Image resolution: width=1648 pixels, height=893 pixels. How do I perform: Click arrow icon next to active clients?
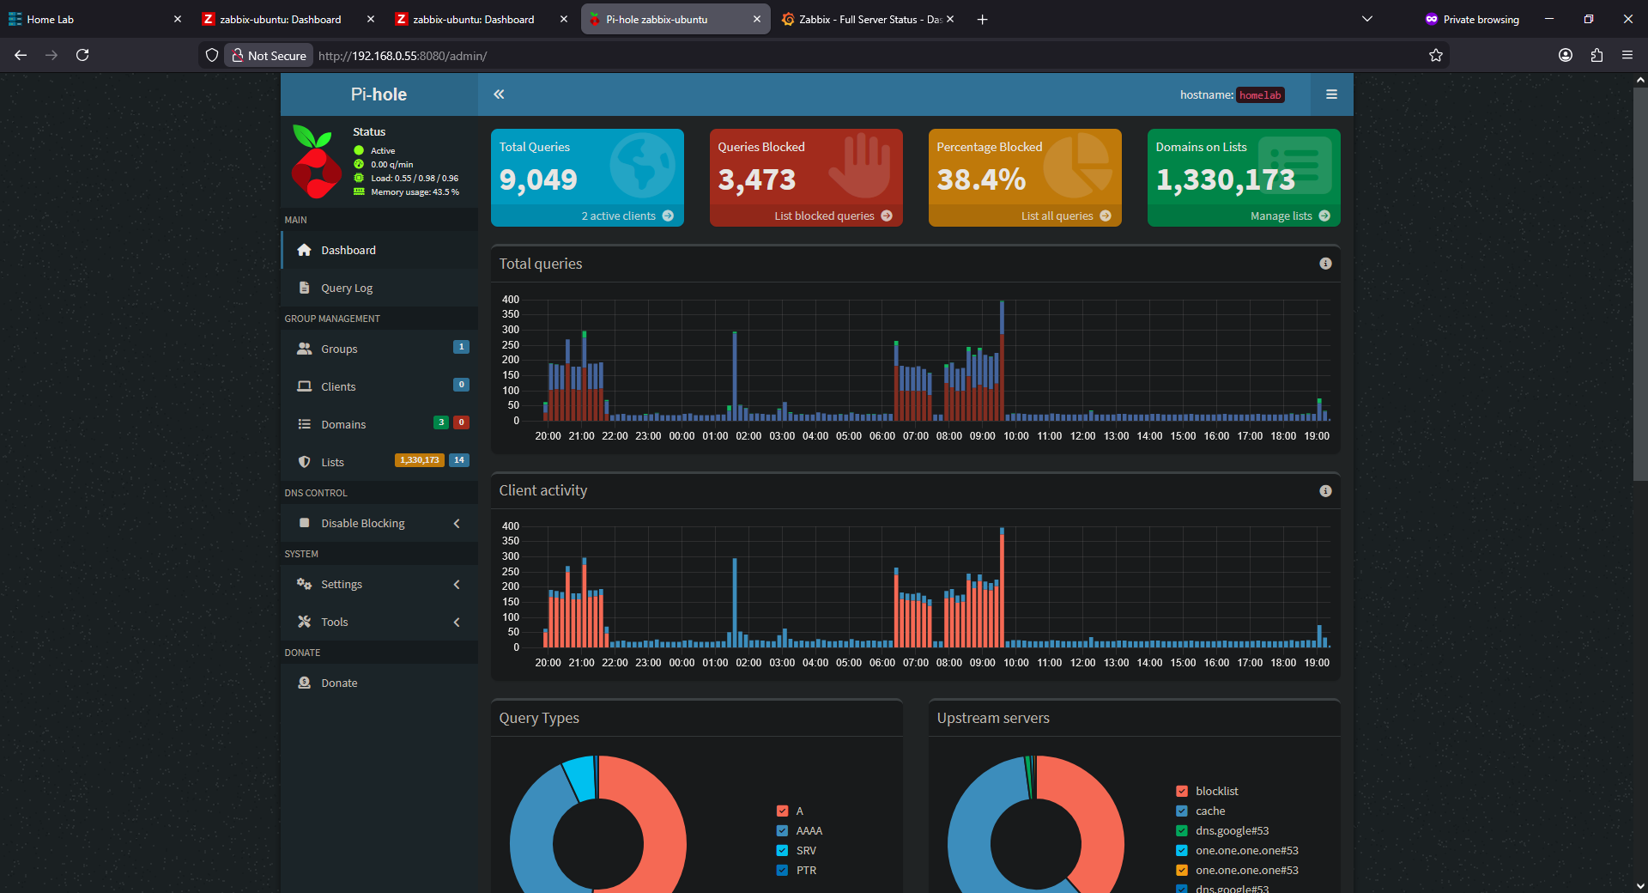point(668,216)
